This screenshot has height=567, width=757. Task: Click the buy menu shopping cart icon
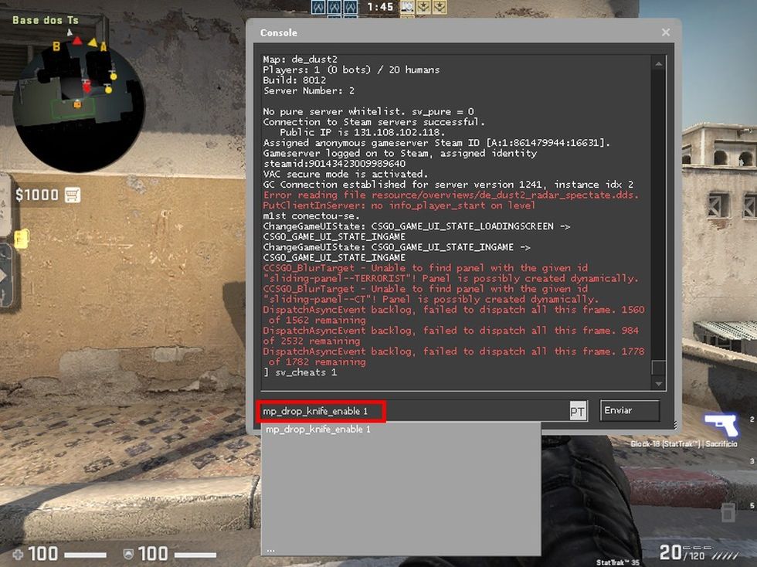[73, 195]
